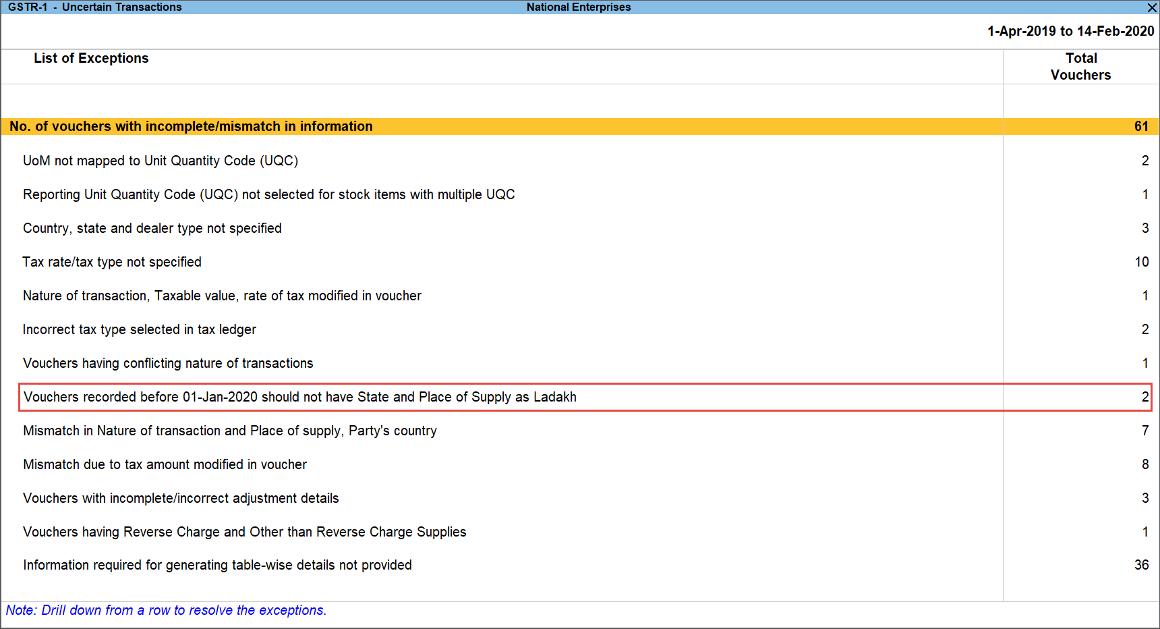This screenshot has height=629, width=1160.
Task: Select 'Vouchers having Reverse Charge' exception row
Action: [x=580, y=532]
